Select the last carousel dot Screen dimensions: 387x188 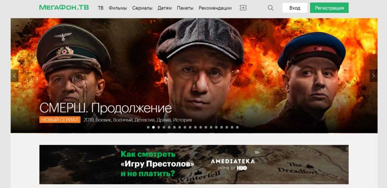click(237, 127)
